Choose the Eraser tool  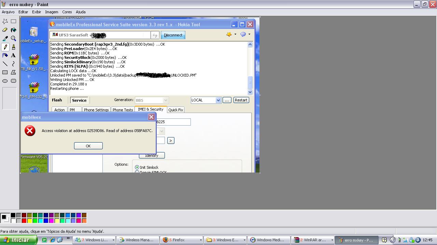[5, 30]
